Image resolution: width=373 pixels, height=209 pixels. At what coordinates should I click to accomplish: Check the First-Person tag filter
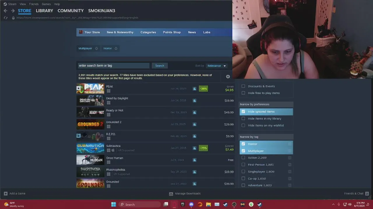243,165
